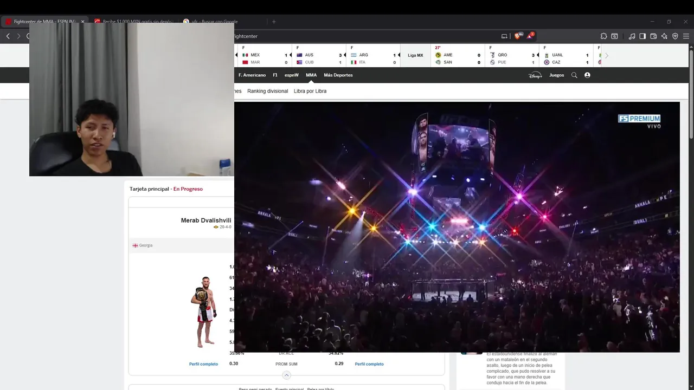This screenshot has height=390, width=694.
Task: Click the Querétaro team logo in scoreboard
Action: click(x=492, y=55)
